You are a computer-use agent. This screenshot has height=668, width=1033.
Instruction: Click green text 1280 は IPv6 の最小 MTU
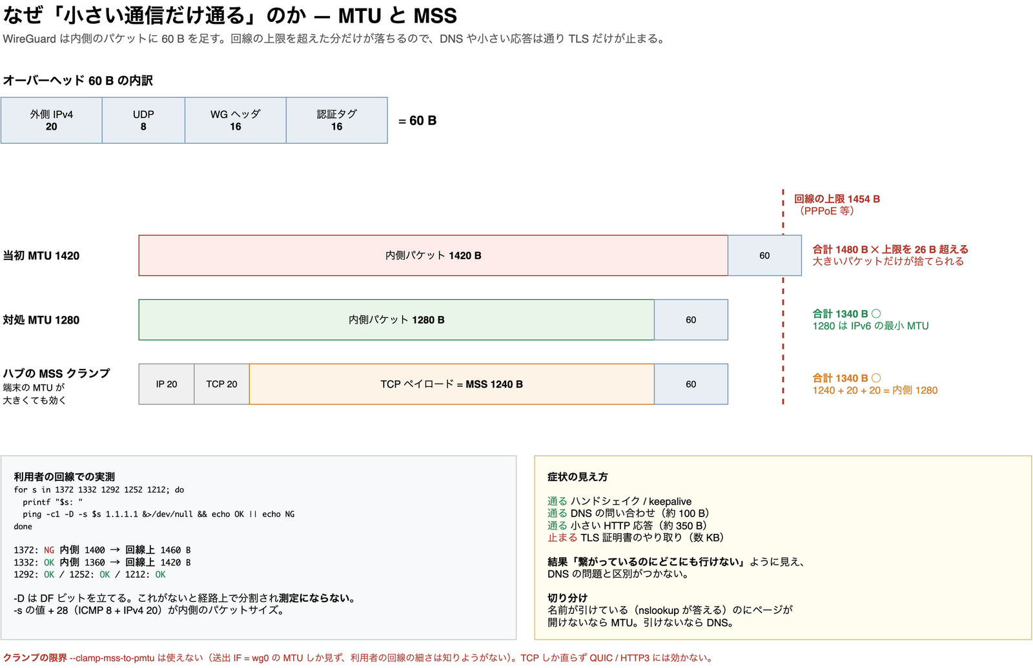point(870,326)
